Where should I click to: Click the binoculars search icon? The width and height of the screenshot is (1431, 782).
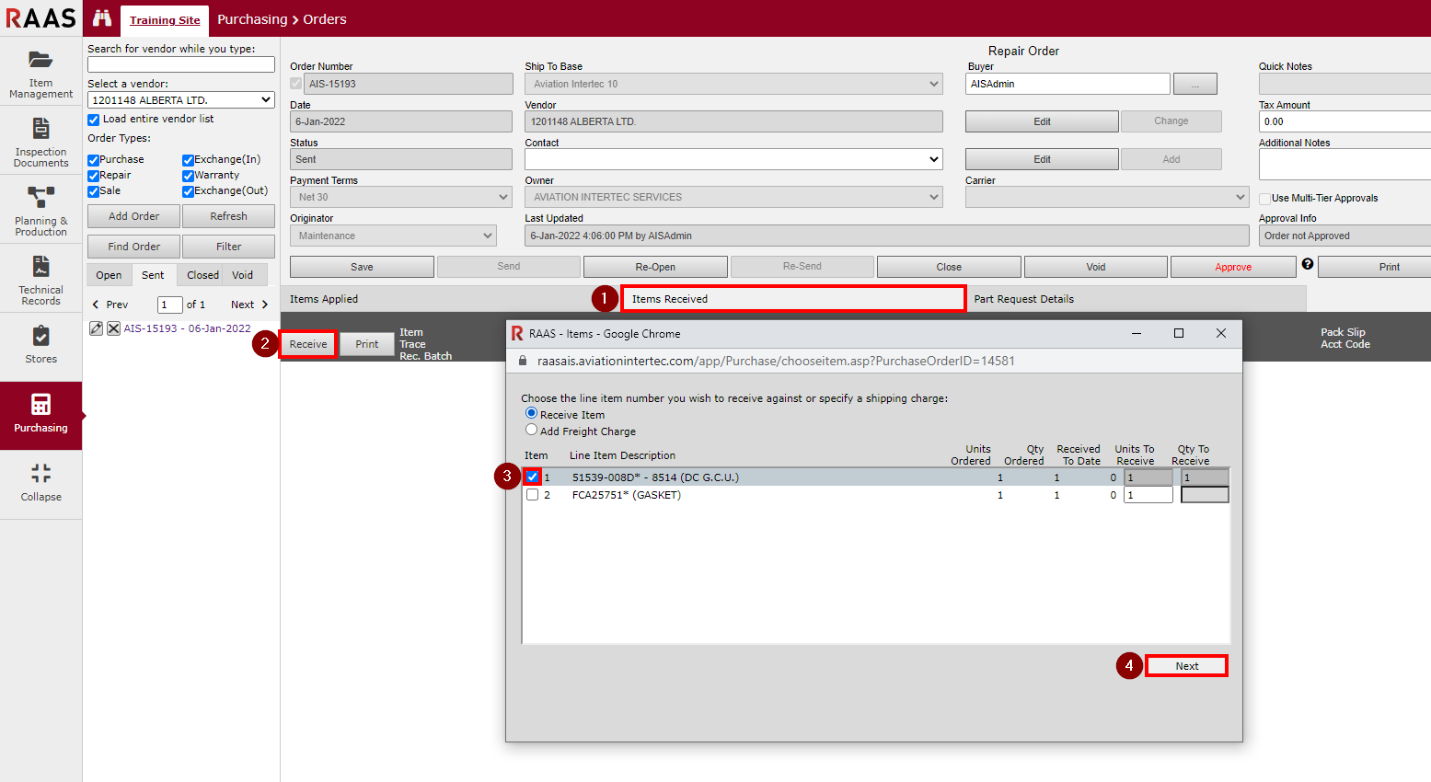coord(102,18)
